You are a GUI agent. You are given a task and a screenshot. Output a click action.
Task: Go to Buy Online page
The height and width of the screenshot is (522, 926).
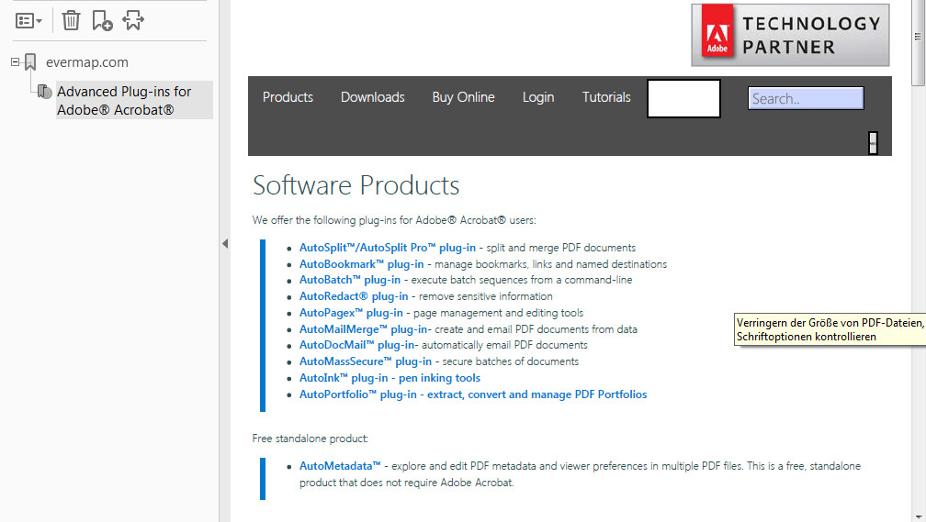(464, 97)
